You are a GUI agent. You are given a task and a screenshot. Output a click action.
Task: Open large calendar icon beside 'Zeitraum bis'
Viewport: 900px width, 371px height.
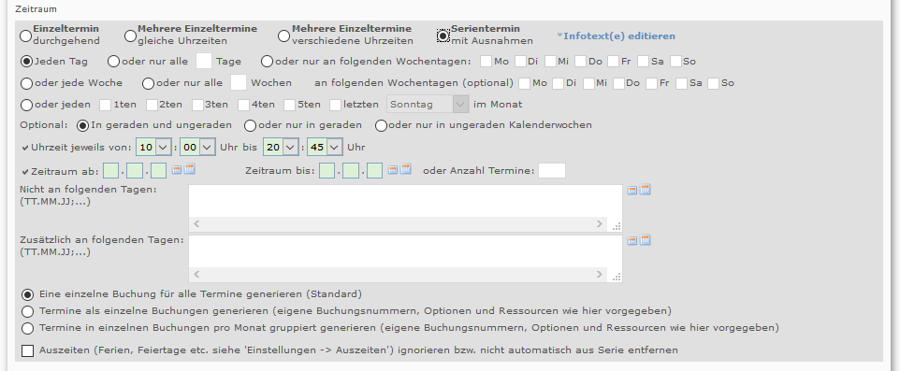pos(406,169)
